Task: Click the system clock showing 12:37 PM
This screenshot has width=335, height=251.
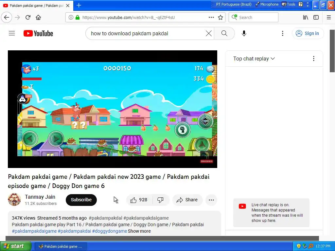Action: (323, 246)
